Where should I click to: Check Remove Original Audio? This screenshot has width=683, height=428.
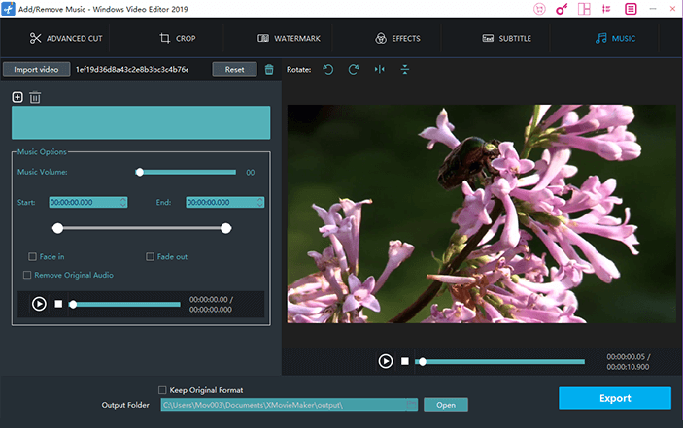pyautogui.click(x=27, y=275)
